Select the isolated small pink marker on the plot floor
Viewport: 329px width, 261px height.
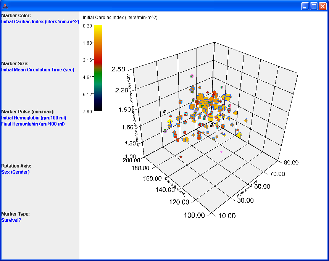tap(221, 152)
